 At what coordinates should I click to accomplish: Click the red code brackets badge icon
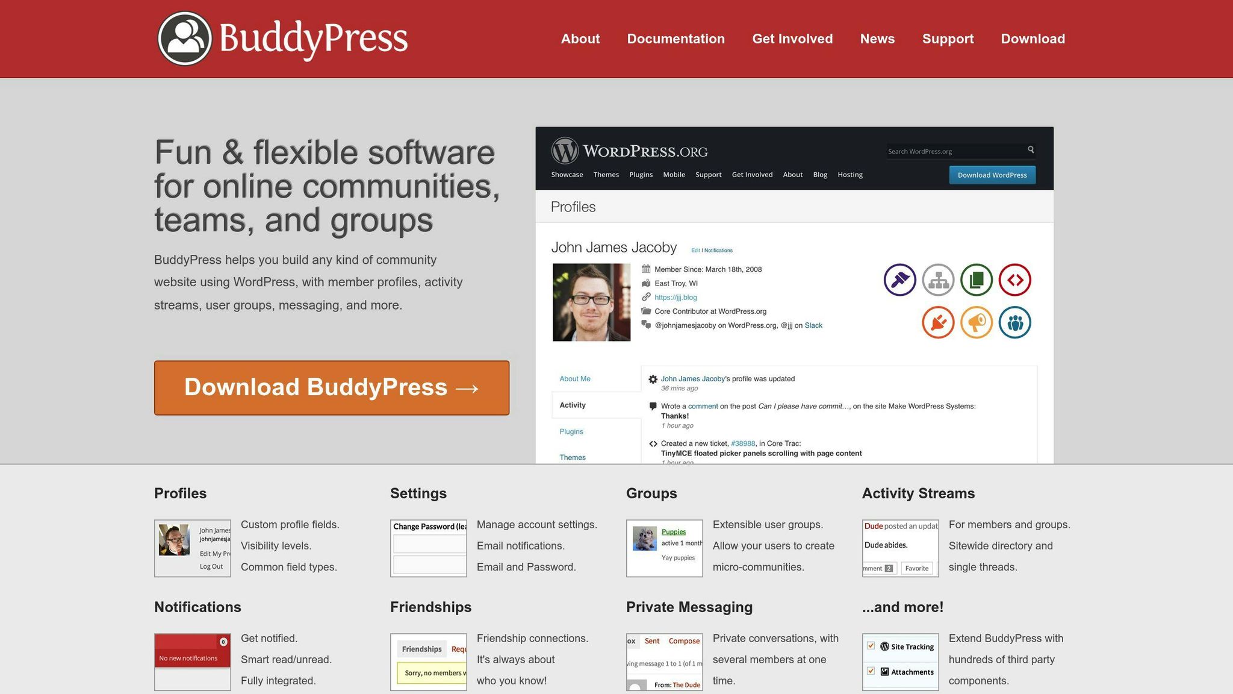pos(1015,280)
